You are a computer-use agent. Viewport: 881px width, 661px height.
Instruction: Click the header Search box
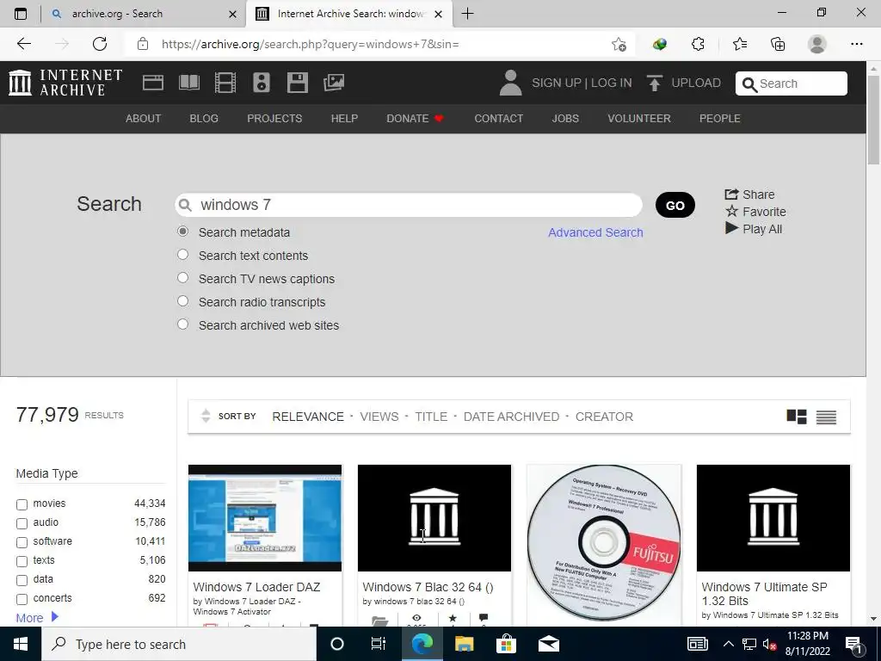pyautogui.click(x=792, y=83)
